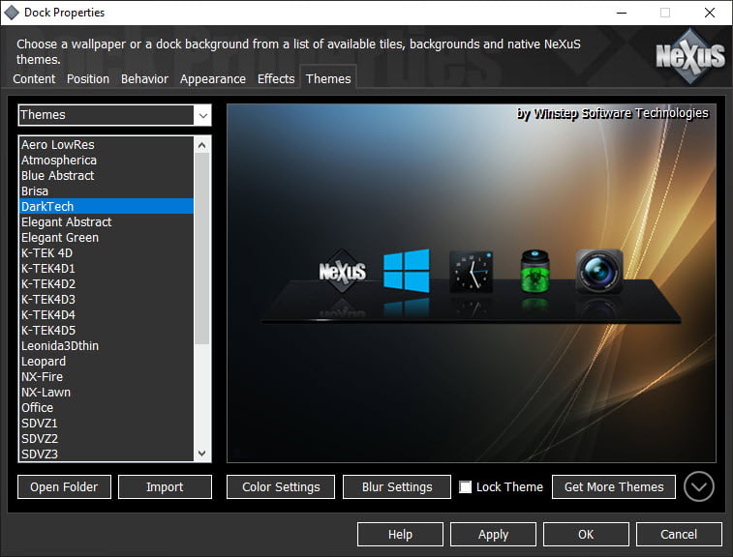Select the K-TEK4D5 theme
Screen dimensions: 733x557
(107, 330)
